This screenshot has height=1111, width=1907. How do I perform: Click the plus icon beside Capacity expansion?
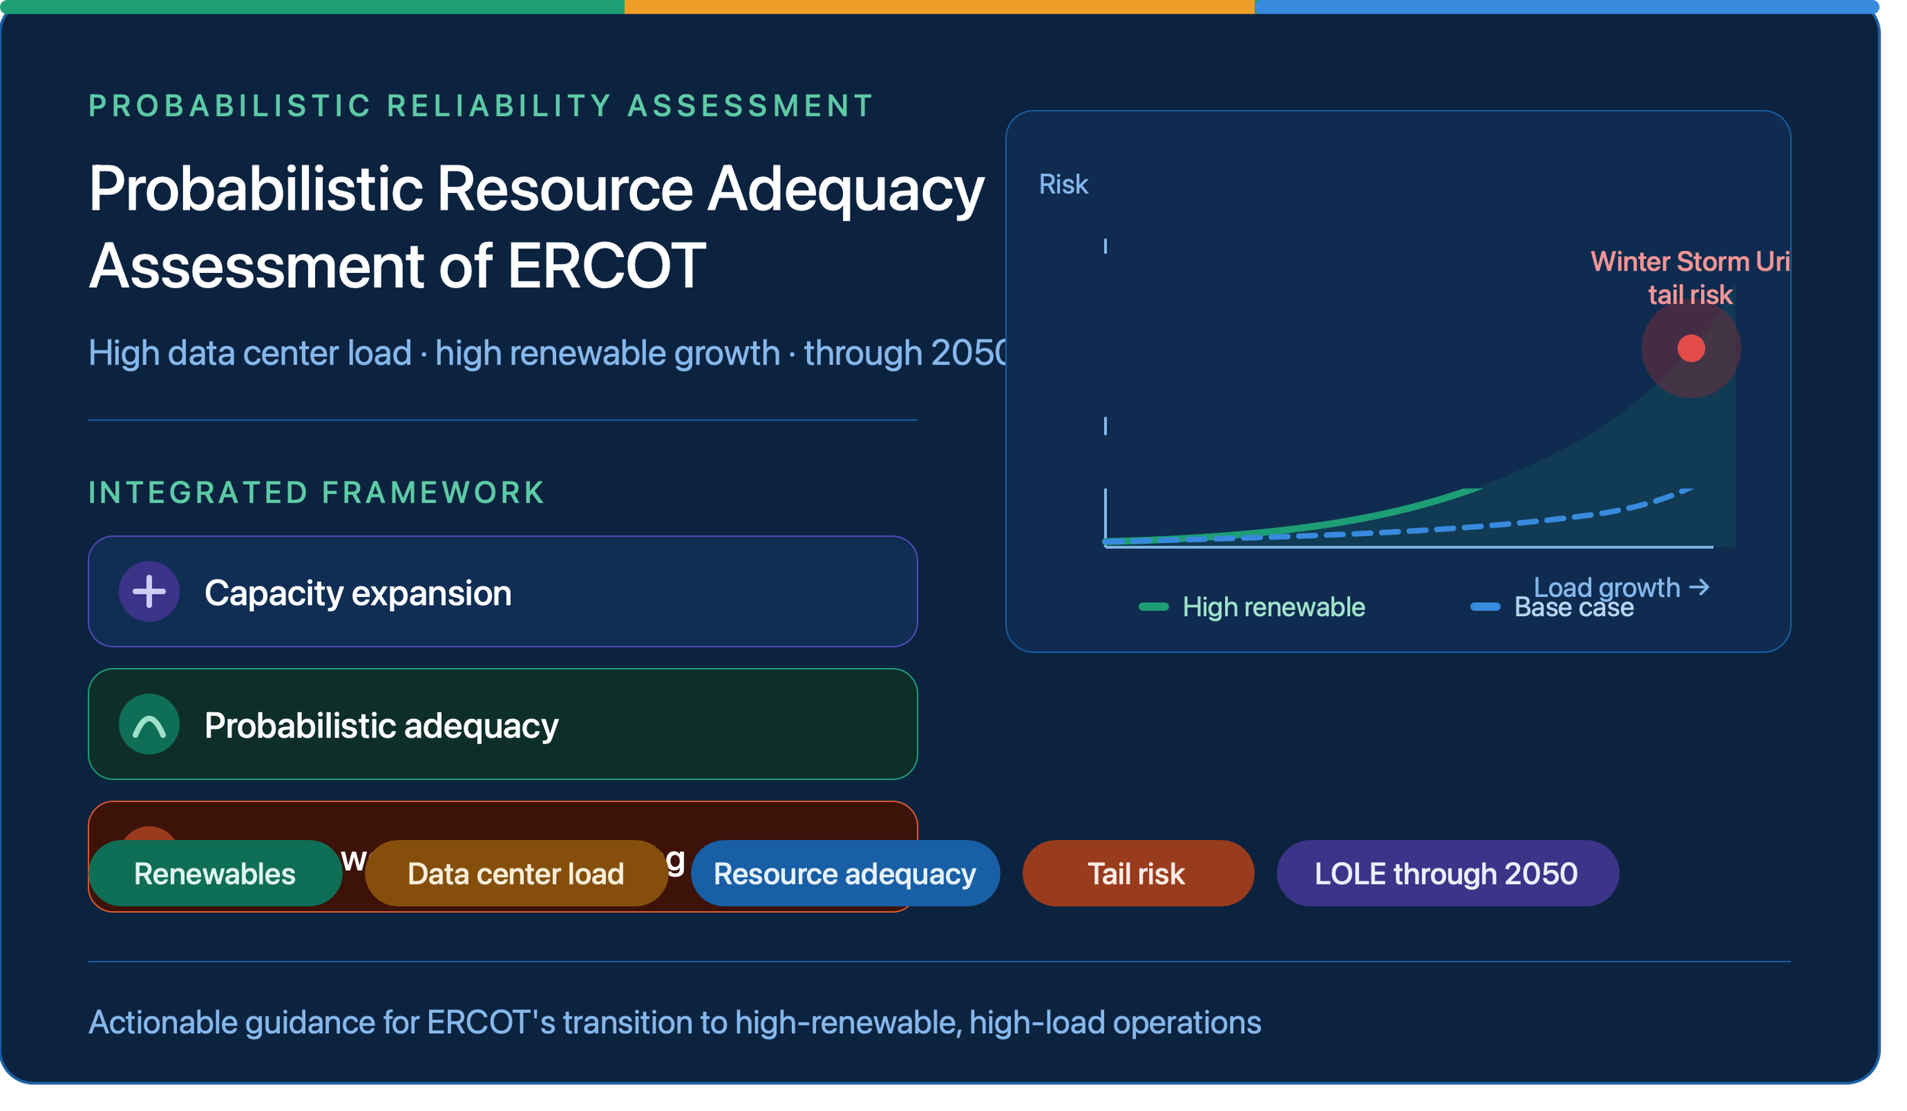click(149, 591)
